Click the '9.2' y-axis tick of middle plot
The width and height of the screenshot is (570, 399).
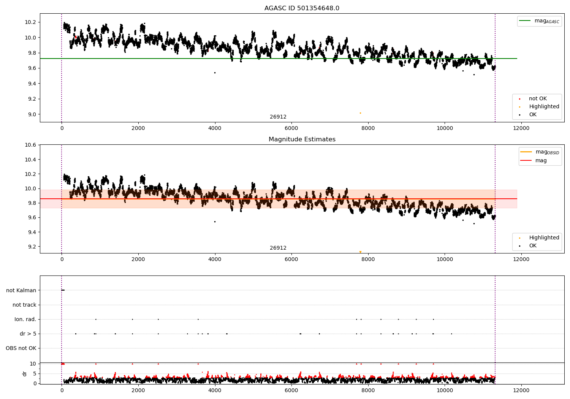32,247
